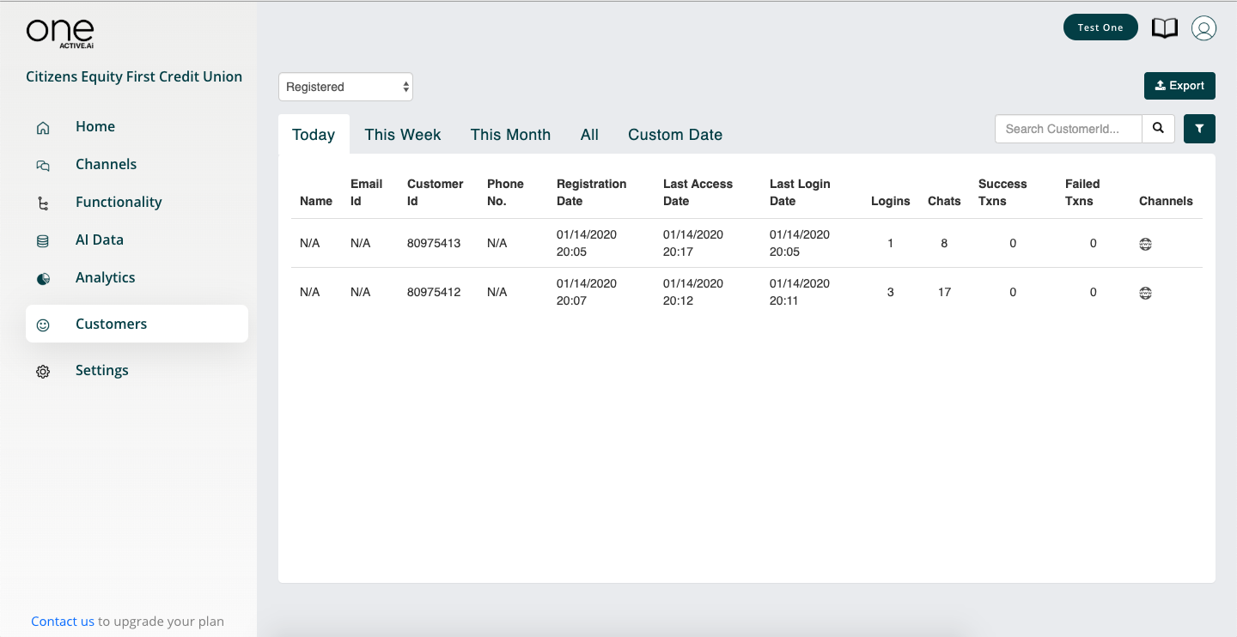Click the Test One button
The height and width of the screenshot is (637, 1237).
[1100, 27]
